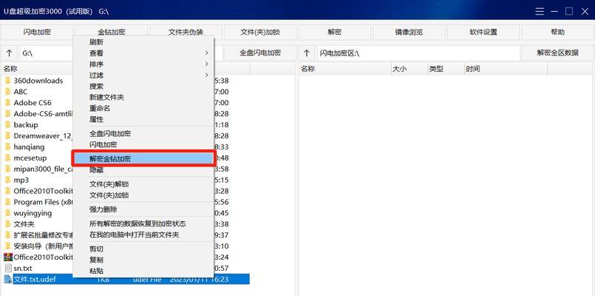Click the 文件(夹)加锁 toolbar button
595x296 pixels.
tap(260, 33)
